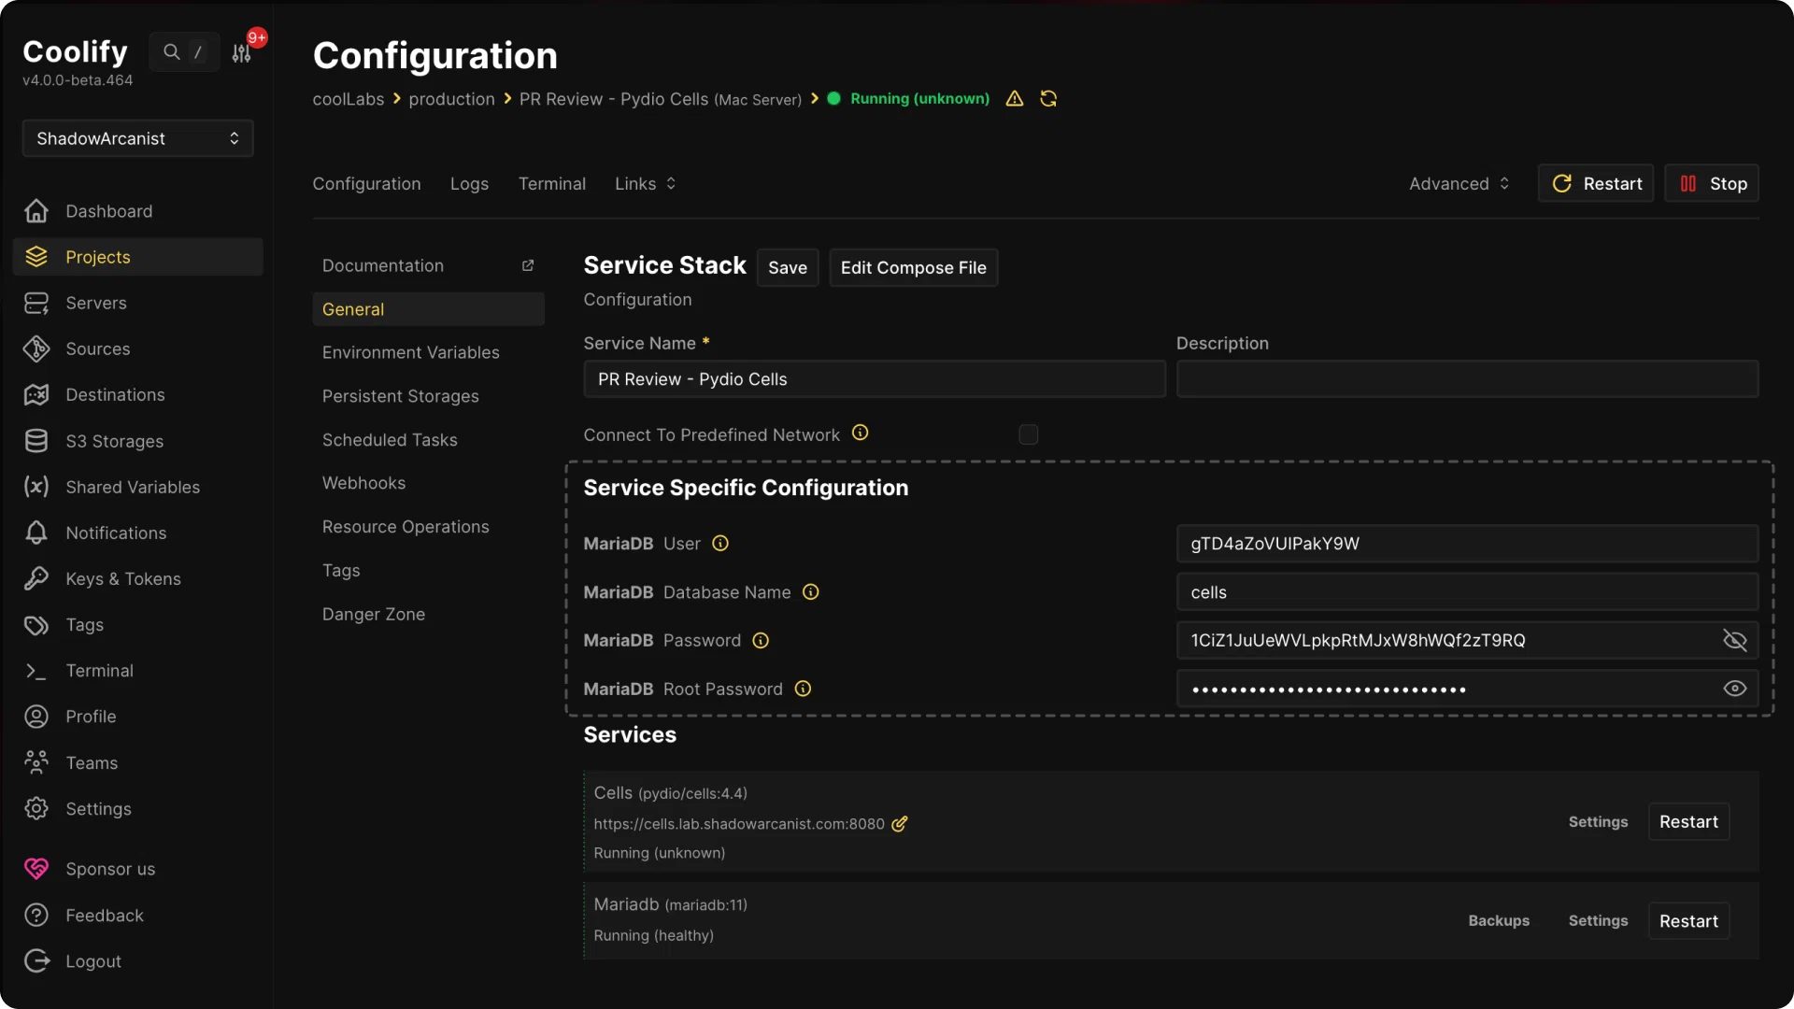Expand the Links dropdown
Screen dimensions: 1794x1009
click(646, 183)
